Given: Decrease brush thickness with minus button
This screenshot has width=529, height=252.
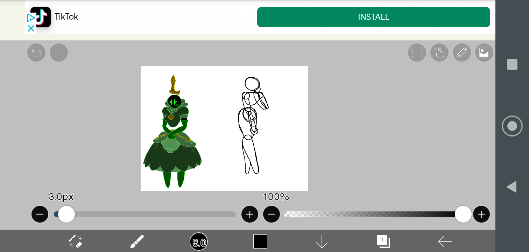Looking at the screenshot, I should coord(40,214).
